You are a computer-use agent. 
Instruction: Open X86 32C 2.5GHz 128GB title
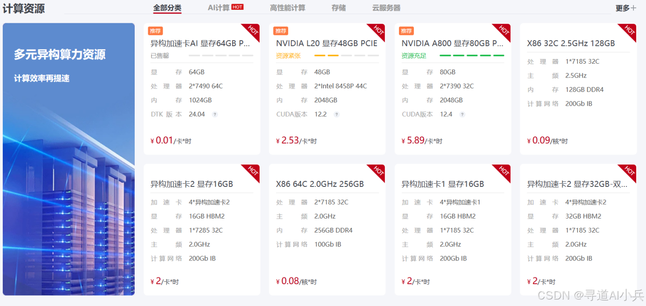click(x=571, y=43)
